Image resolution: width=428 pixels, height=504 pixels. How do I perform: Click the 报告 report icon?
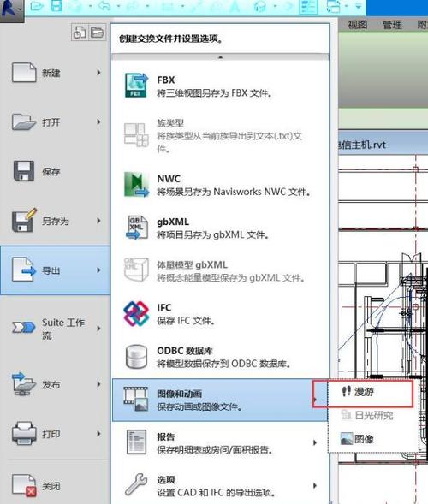[x=136, y=442]
